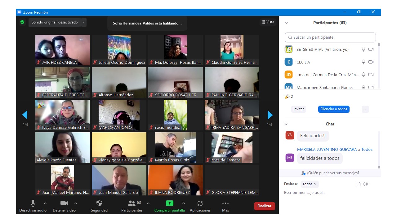Click camera icon for CECILIA

(371, 62)
